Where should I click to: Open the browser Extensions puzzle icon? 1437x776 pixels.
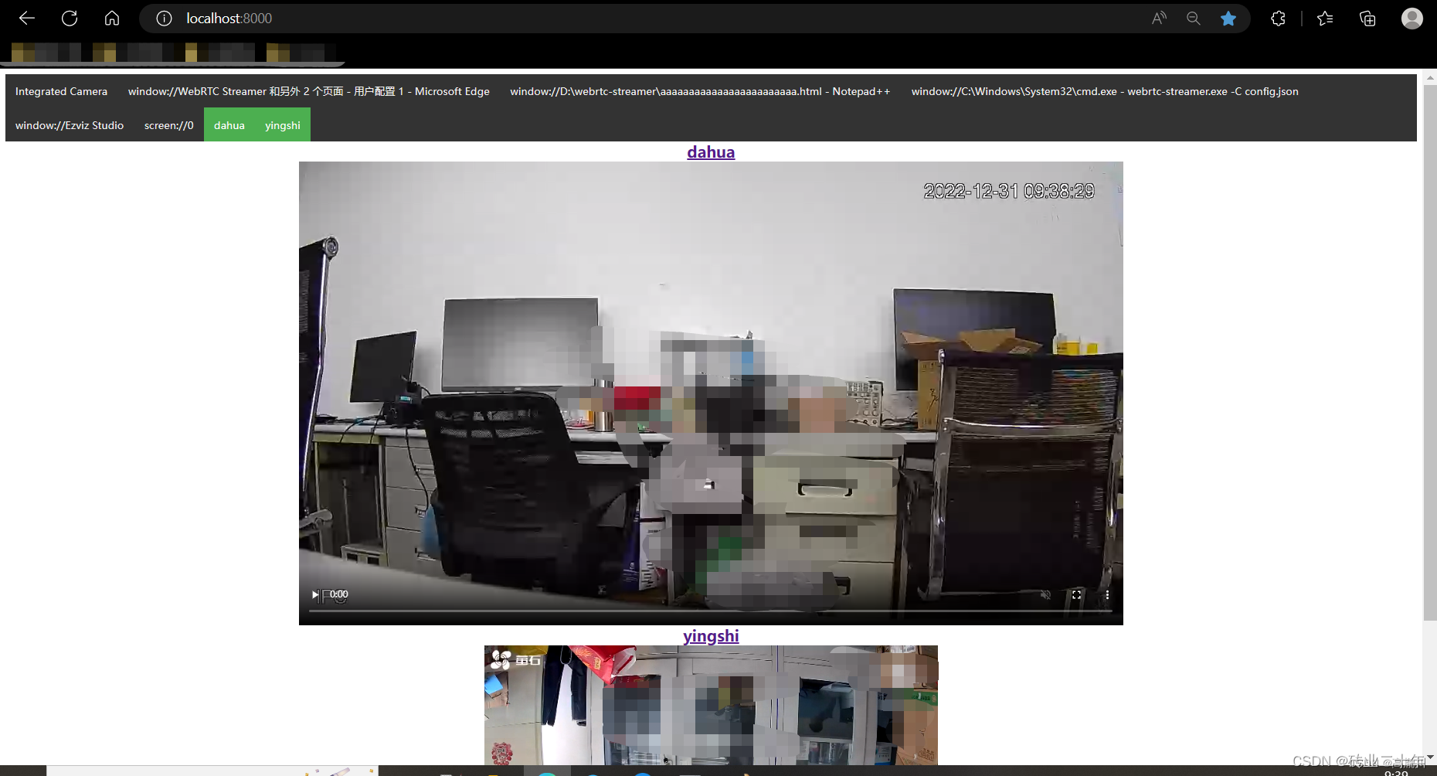click(1278, 19)
